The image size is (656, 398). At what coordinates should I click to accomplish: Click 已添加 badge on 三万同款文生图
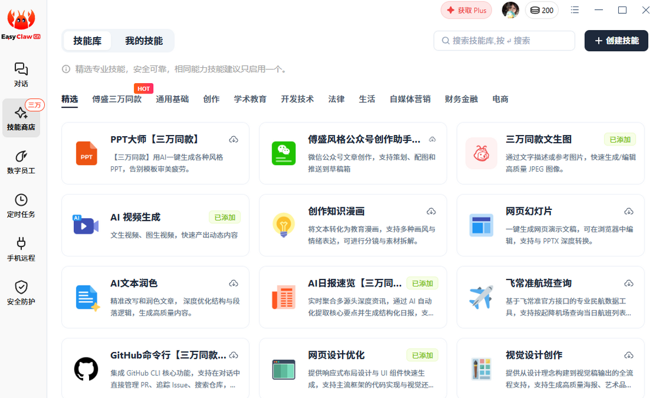pos(620,139)
